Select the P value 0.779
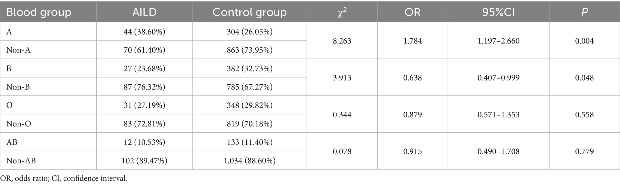The image size is (620, 185). tap(584, 151)
